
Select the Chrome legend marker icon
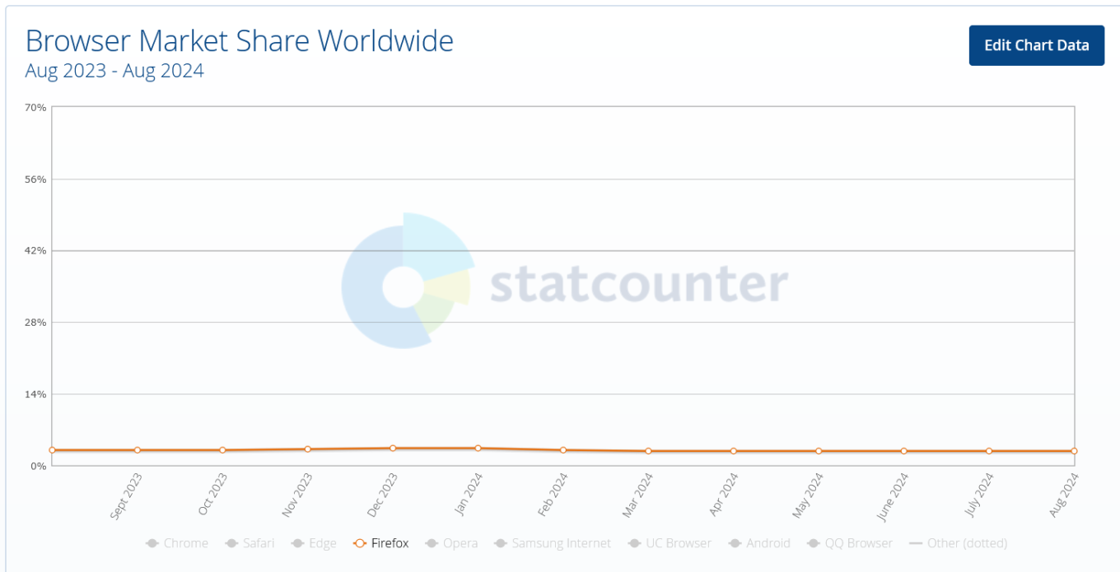(x=152, y=543)
